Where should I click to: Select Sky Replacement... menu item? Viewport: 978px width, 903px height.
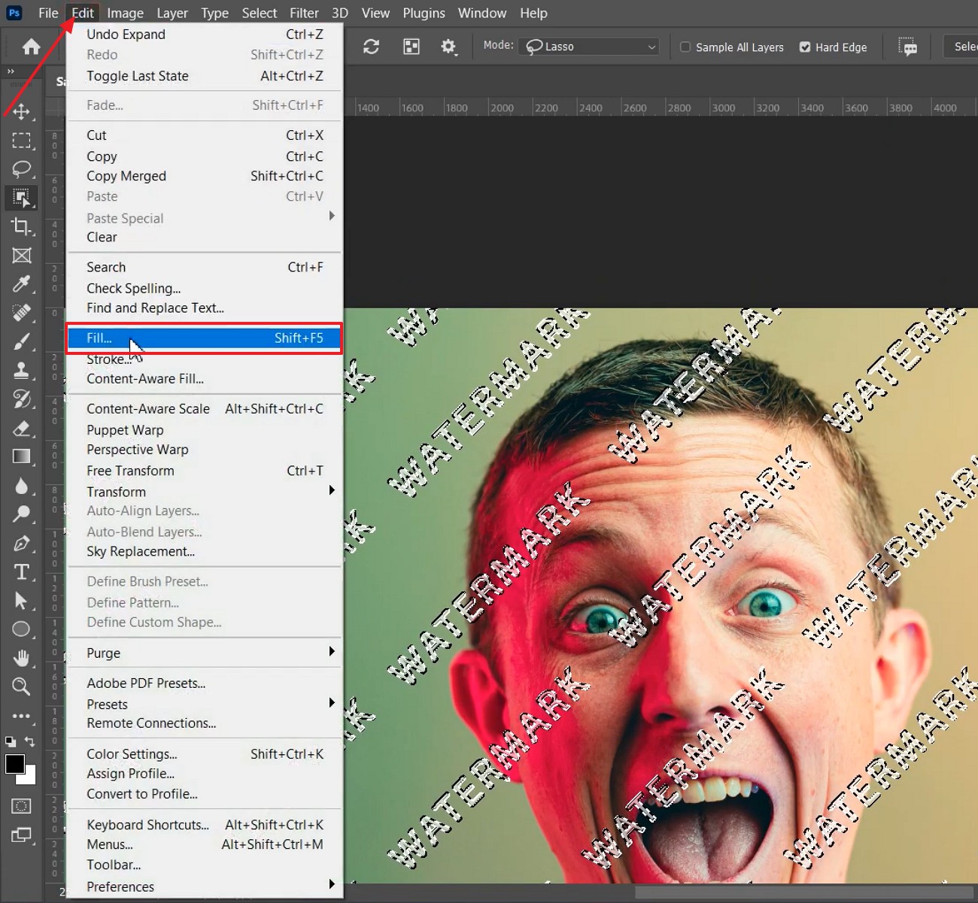coord(205,551)
